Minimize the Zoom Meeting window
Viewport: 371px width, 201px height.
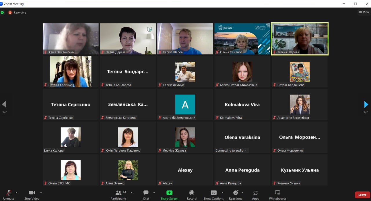click(343, 4)
